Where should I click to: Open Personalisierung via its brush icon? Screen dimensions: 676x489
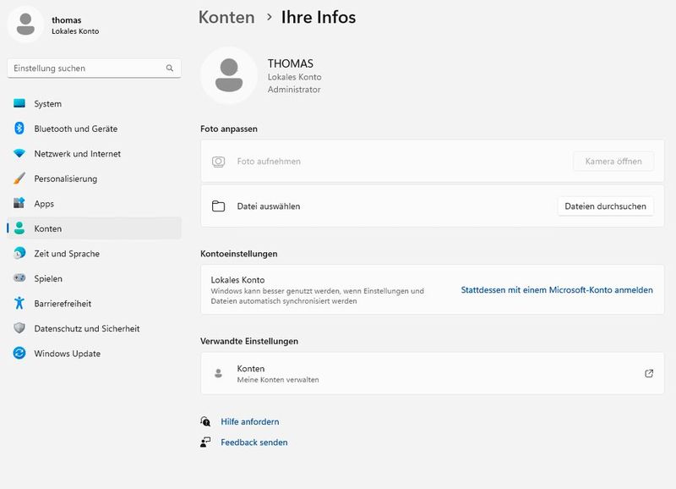pyautogui.click(x=18, y=179)
